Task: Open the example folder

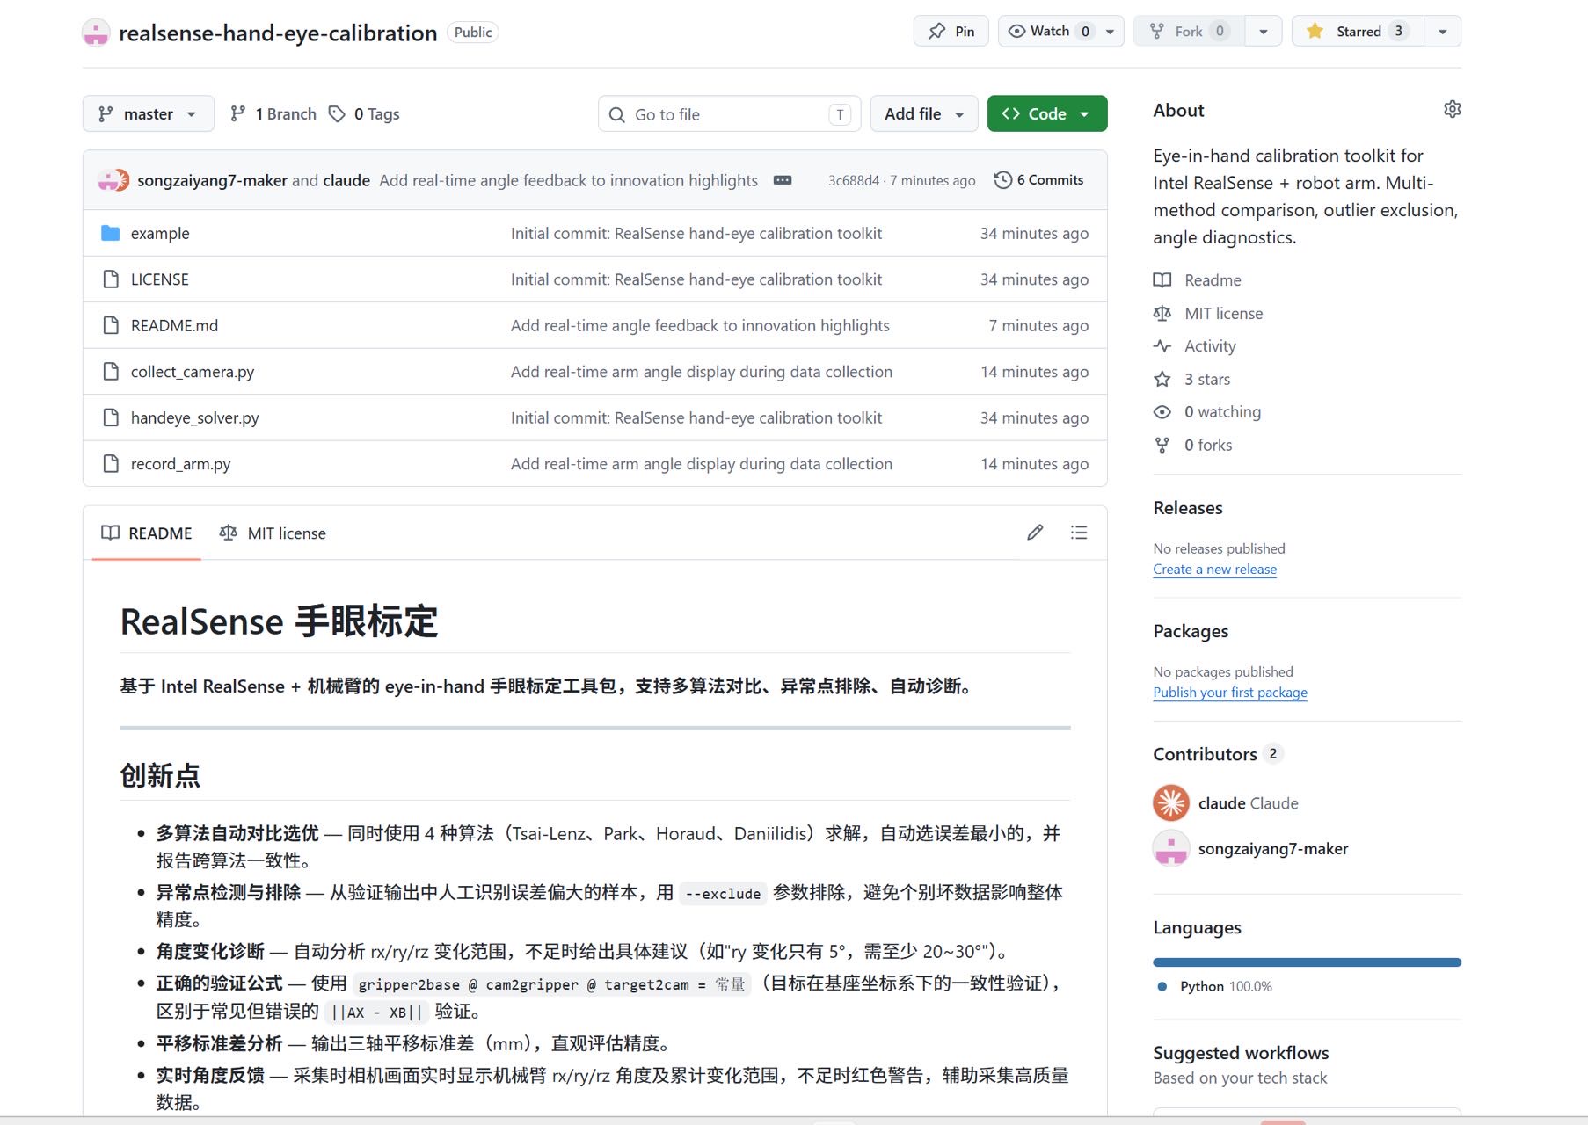Action: [160, 233]
